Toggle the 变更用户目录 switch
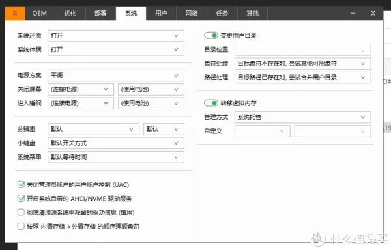391x250 pixels. [211, 36]
